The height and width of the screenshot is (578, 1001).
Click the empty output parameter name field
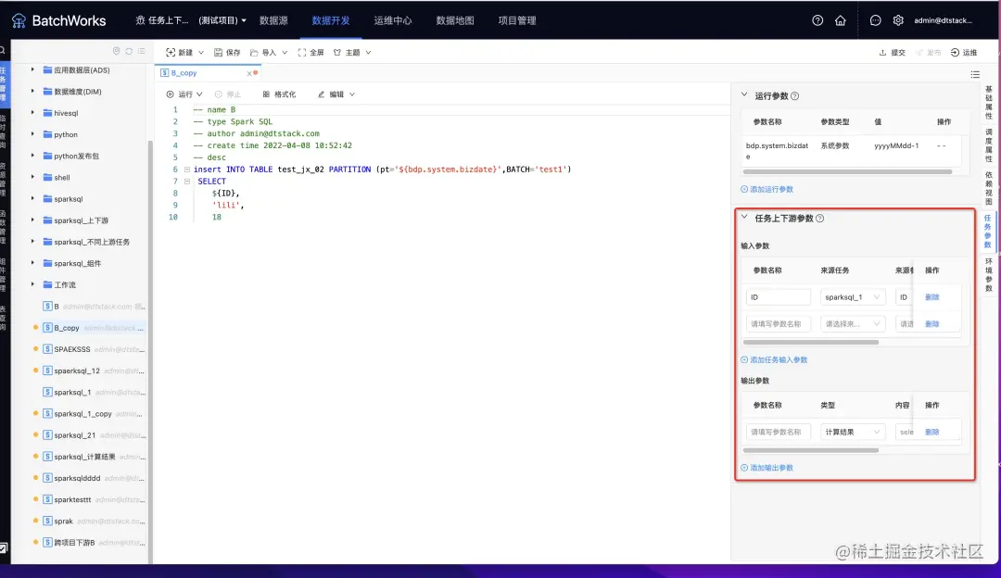779,432
